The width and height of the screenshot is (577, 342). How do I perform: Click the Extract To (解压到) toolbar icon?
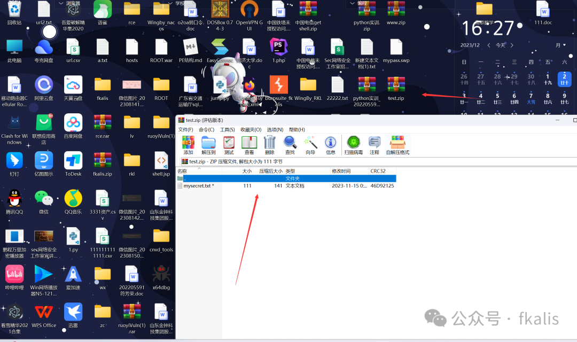[208, 145]
